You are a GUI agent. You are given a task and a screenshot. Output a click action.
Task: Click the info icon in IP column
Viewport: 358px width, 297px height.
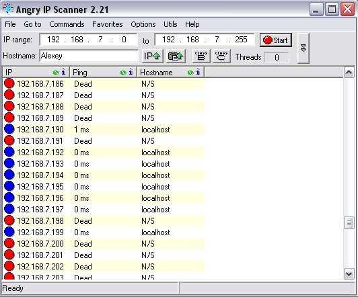(63, 73)
